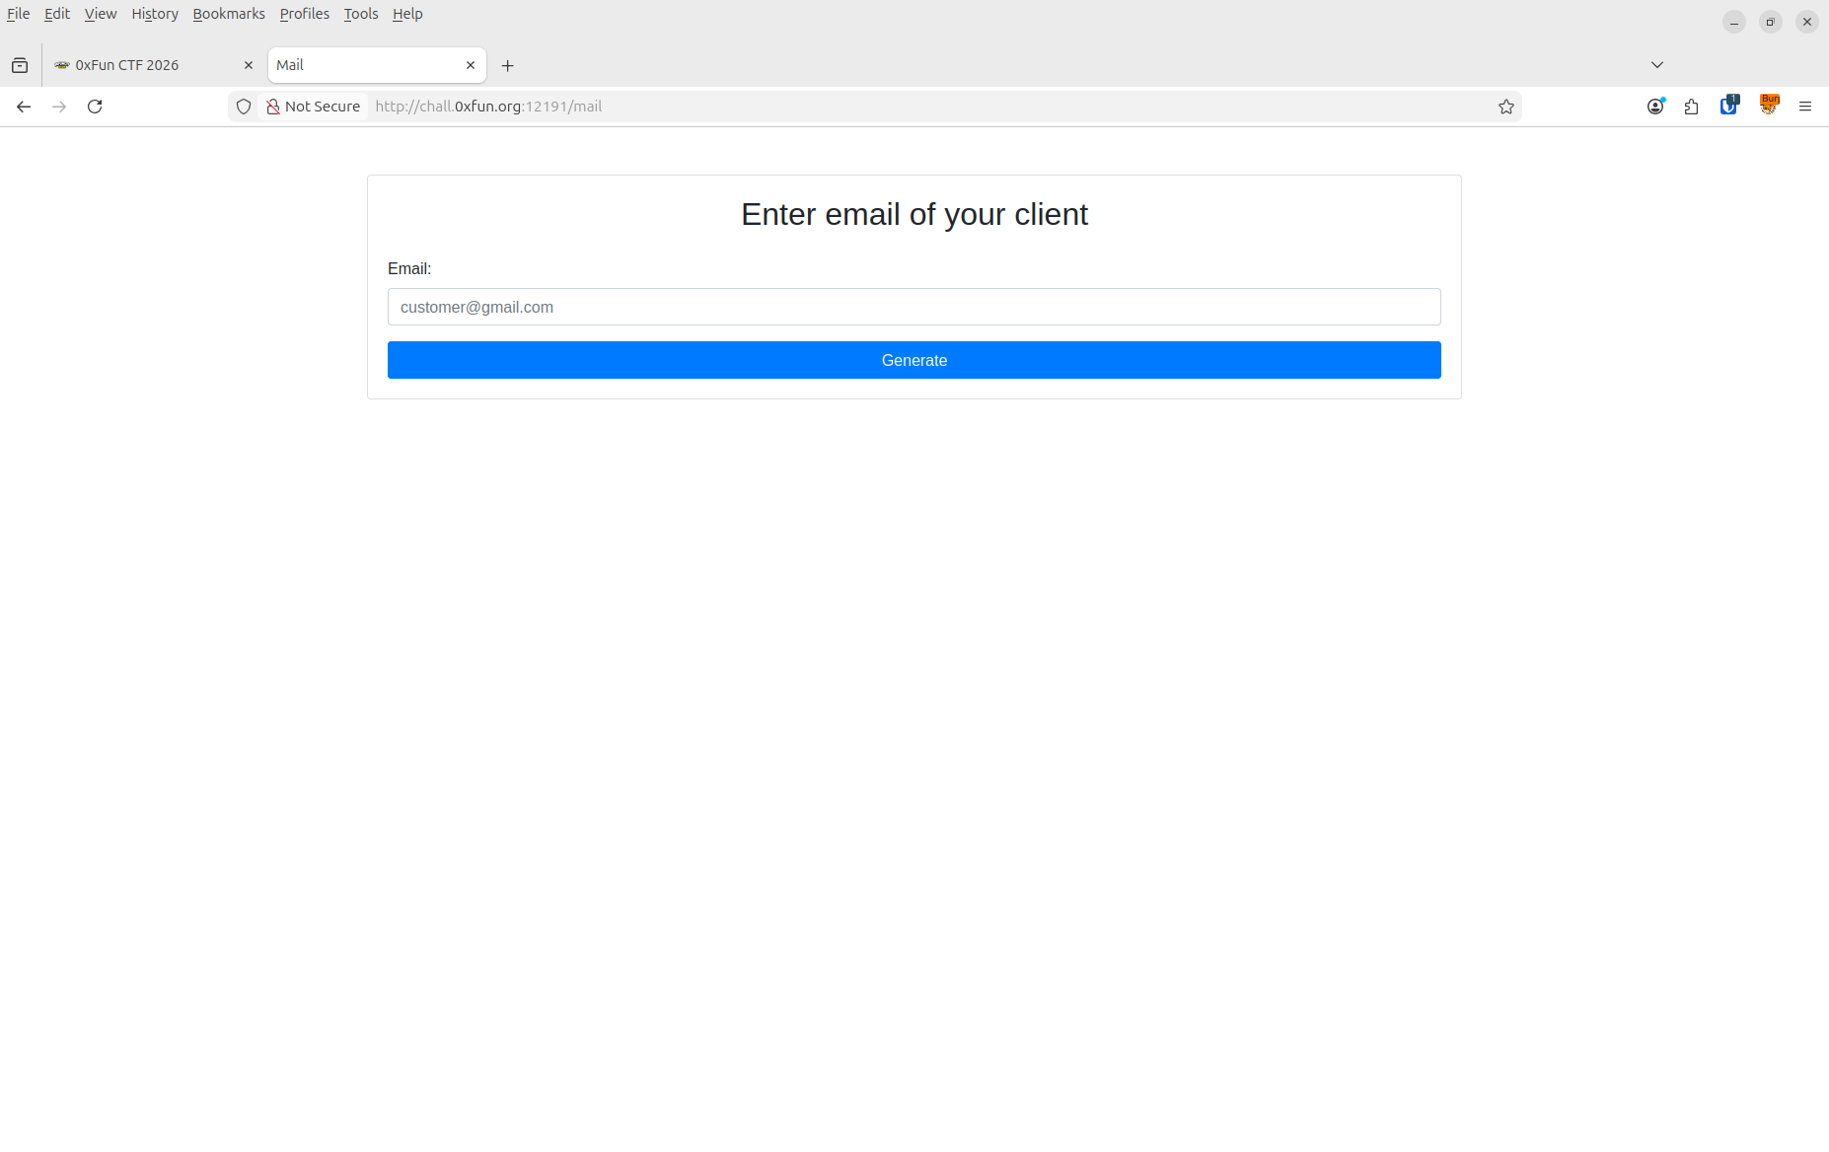Click the back navigation arrow
This screenshot has height=1152, width=1829.
24,107
